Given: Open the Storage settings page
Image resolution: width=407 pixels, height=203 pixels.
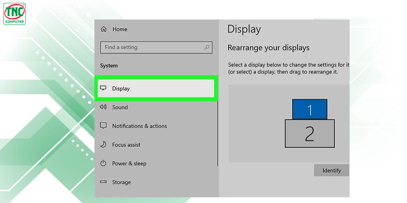Looking at the screenshot, I should tap(156, 182).
